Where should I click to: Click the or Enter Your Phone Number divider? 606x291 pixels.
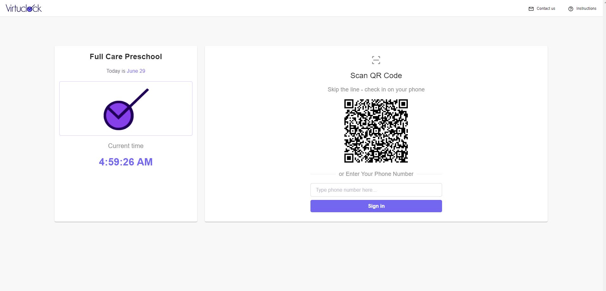tap(376, 174)
